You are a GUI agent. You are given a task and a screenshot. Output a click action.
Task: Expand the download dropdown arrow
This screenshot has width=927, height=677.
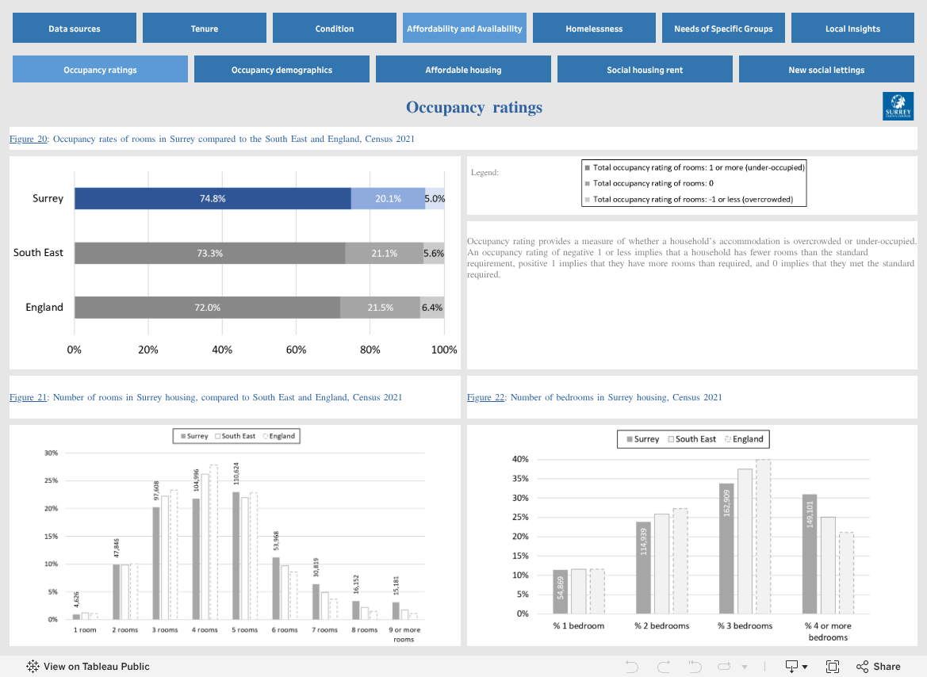[x=805, y=667]
